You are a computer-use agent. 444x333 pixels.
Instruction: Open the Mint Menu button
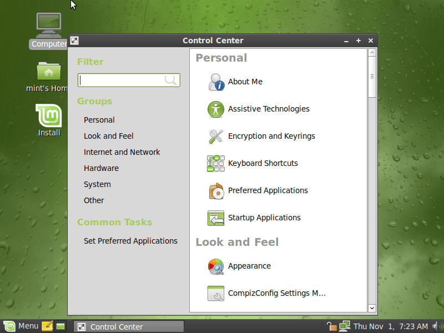pyautogui.click(x=21, y=326)
